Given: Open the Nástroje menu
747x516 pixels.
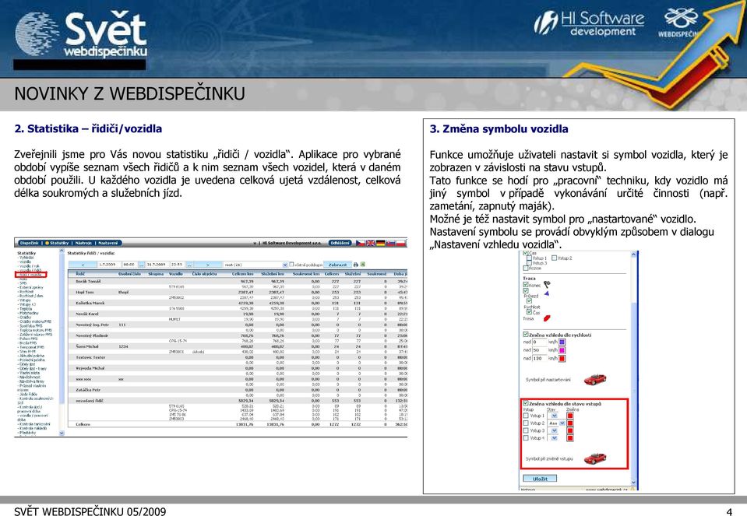Looking at the screenshot, I should 83,244.
